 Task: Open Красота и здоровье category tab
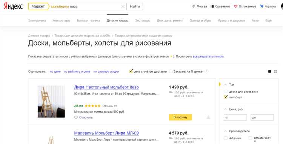(x=232, y=21)
